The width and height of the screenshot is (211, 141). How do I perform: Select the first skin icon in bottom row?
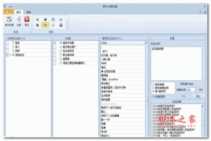click(37, 25)
